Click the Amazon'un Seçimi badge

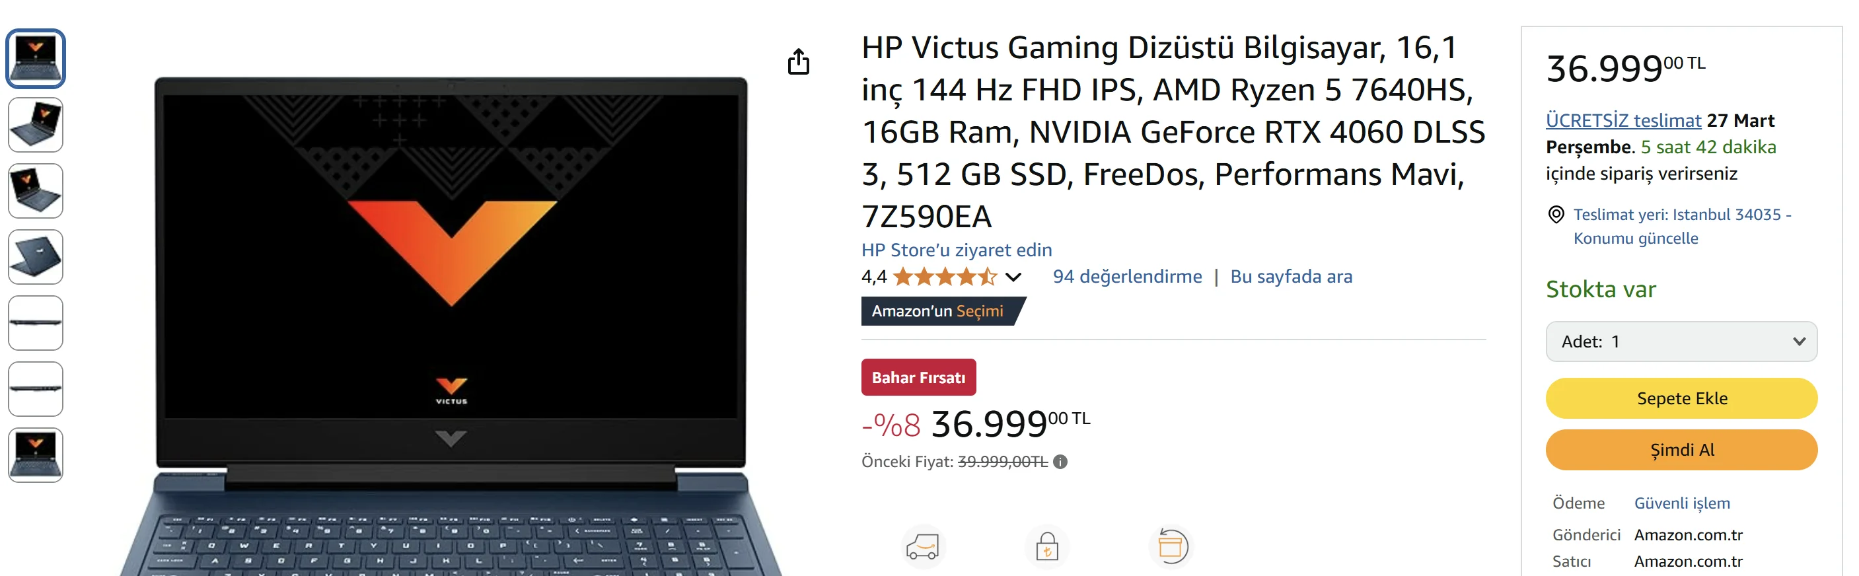[937, 311]
